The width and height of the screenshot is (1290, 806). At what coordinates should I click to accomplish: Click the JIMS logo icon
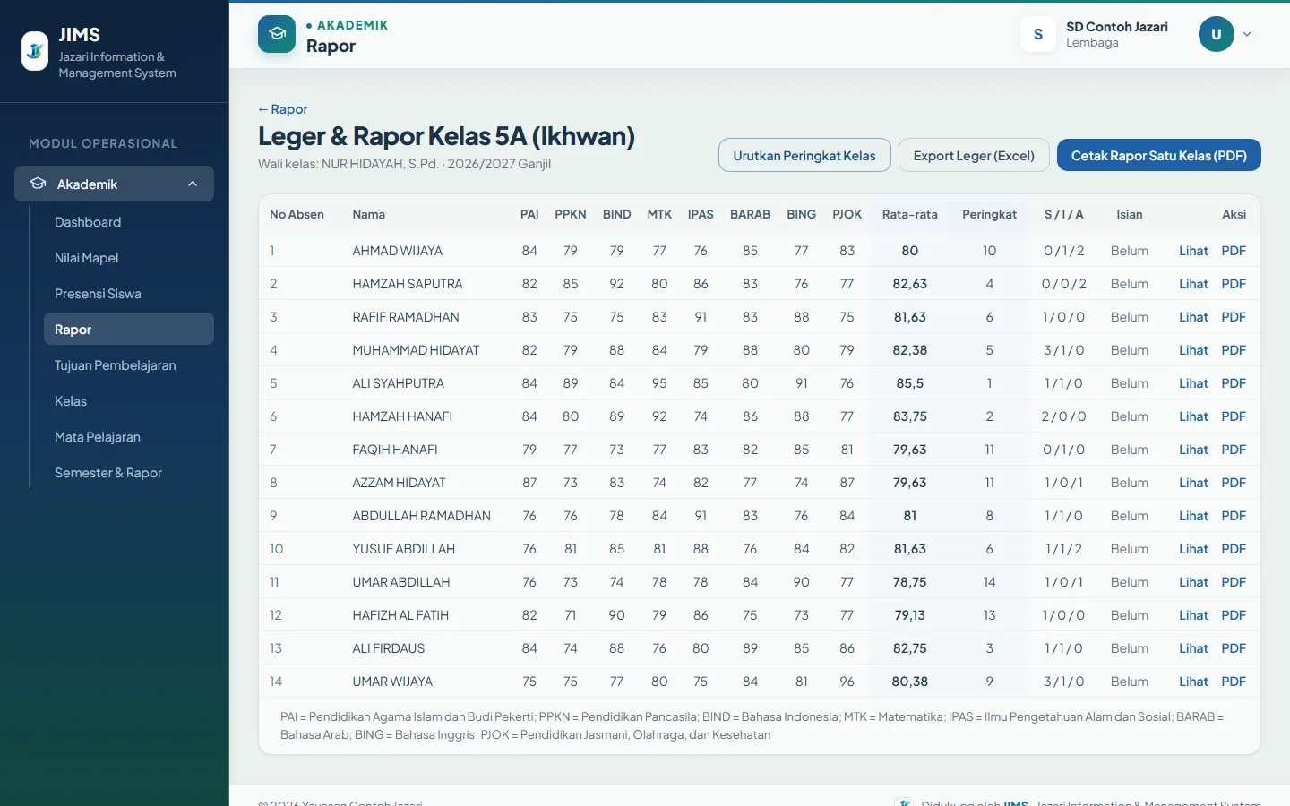[x=35, y=51]
